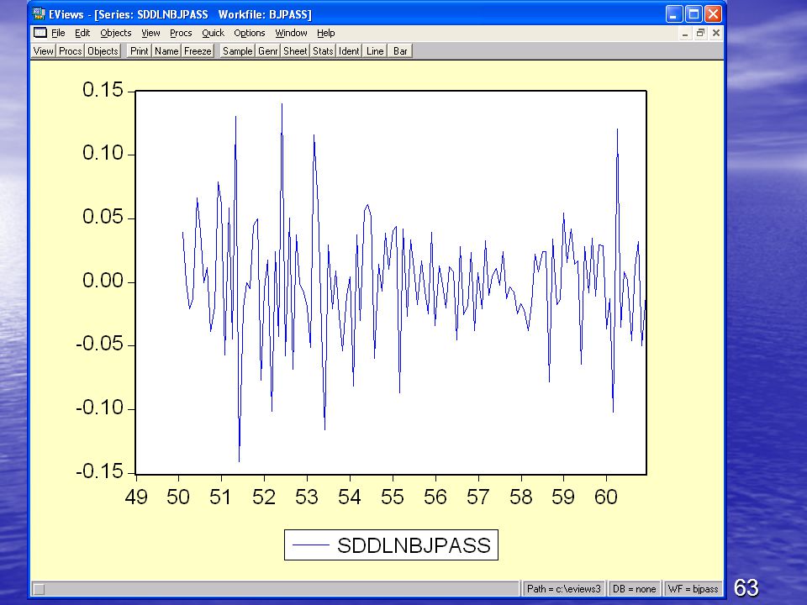Open the View menu in menu bar

tap(150, 33)
